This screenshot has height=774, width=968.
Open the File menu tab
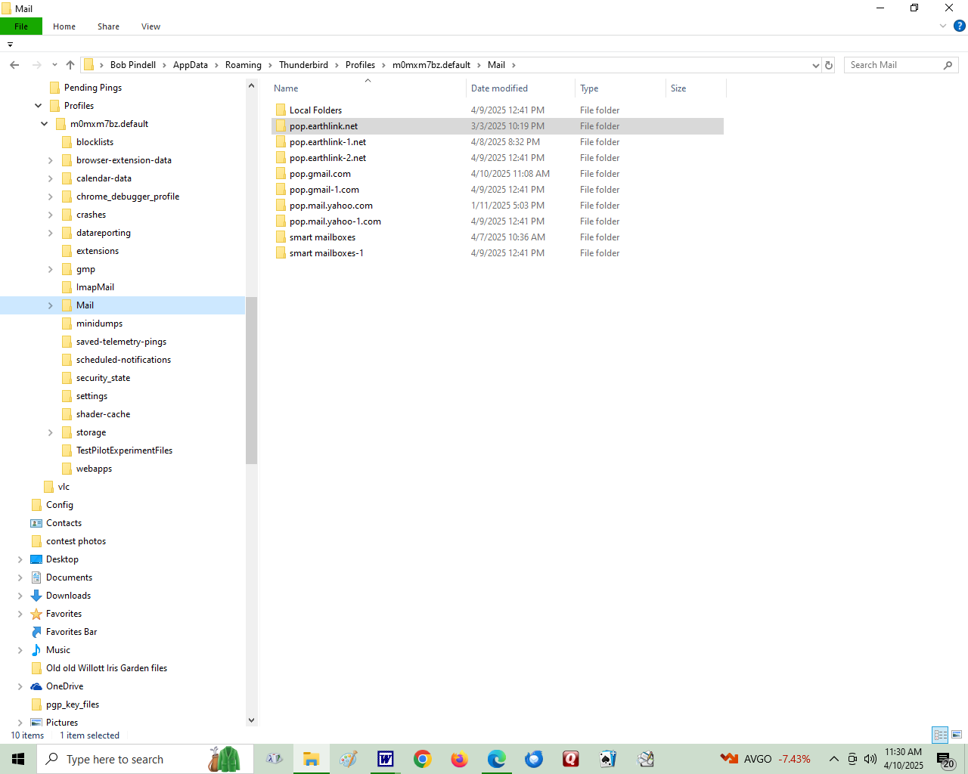pos(21,26)
